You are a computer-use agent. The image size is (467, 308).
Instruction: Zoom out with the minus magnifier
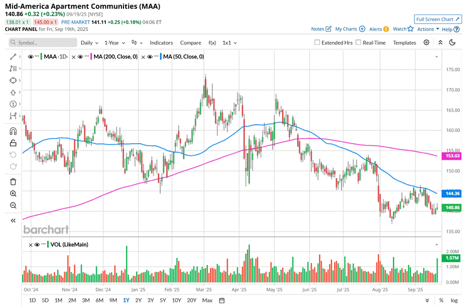(13, 206)
